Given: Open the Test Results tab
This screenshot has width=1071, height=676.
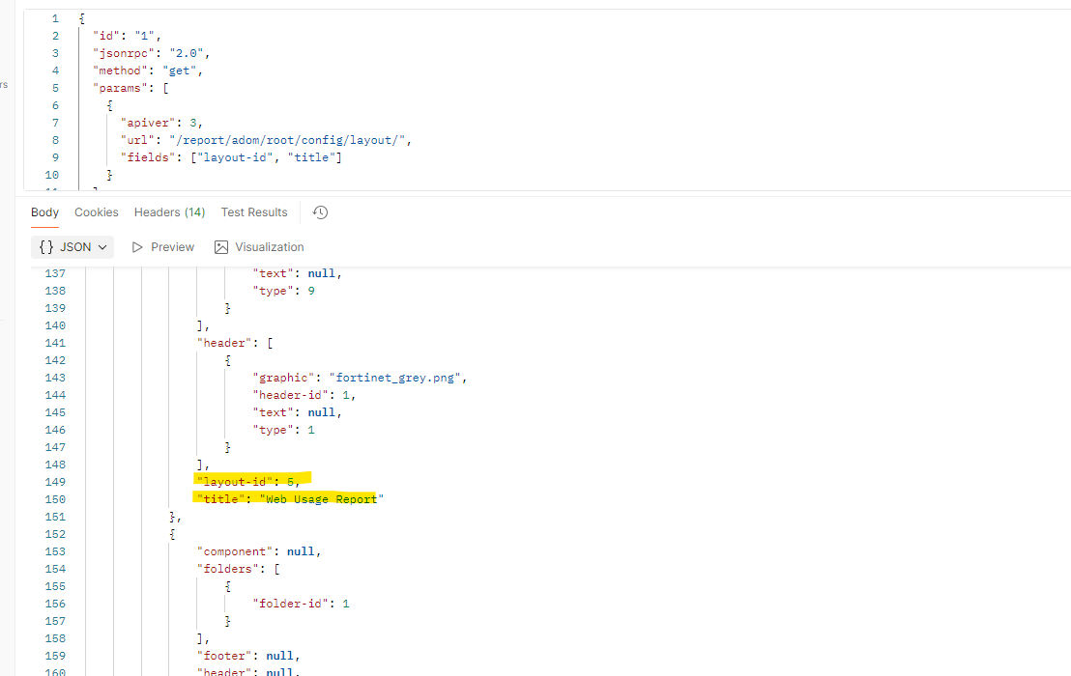Looking at the screenshot, I should click(254, 212).
